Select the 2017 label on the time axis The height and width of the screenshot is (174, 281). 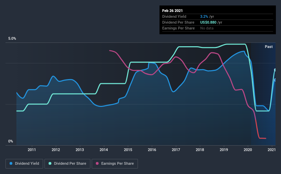coord(176,150)
